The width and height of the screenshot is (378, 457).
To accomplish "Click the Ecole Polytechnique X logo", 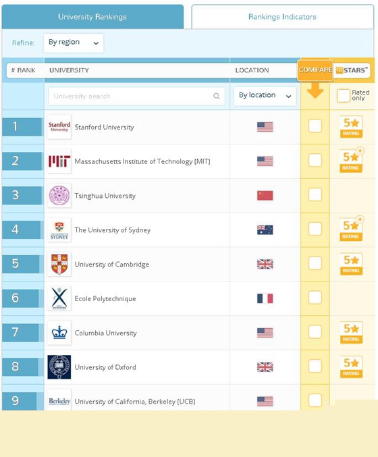I will [59, 298].
